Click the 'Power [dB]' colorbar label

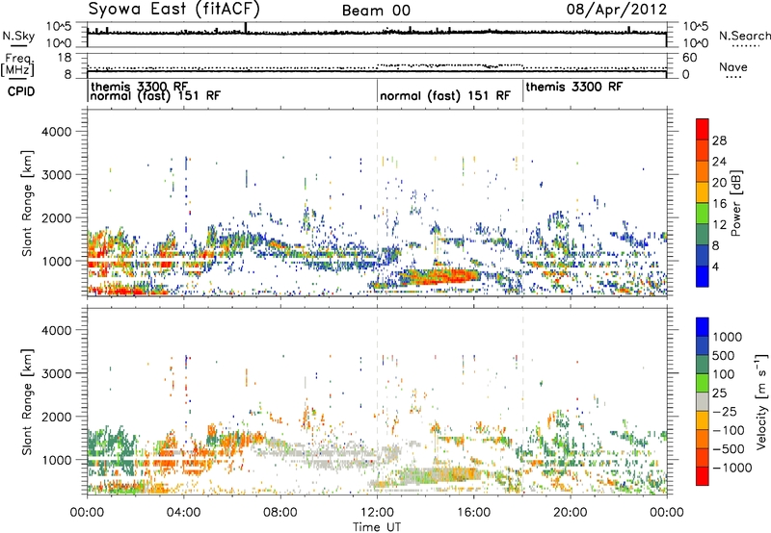point(735,203)
